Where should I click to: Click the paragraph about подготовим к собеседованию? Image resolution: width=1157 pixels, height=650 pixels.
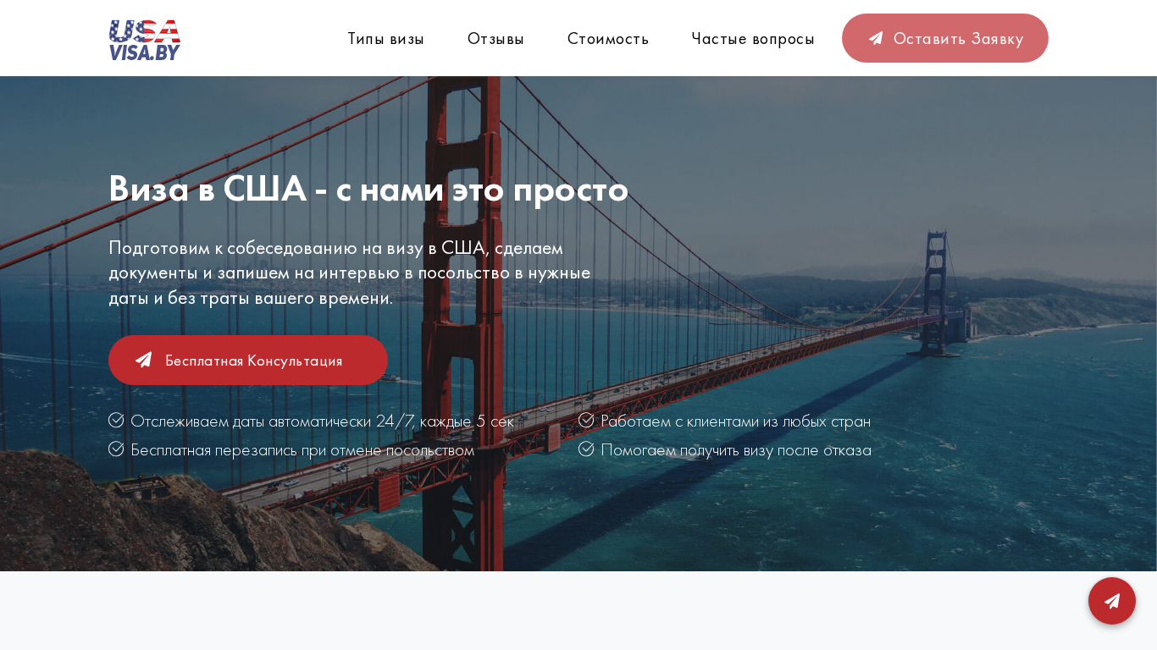click(x=350, y=273)
